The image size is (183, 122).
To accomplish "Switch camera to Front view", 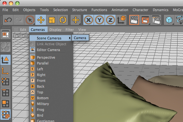I will (x=51, y=81).
